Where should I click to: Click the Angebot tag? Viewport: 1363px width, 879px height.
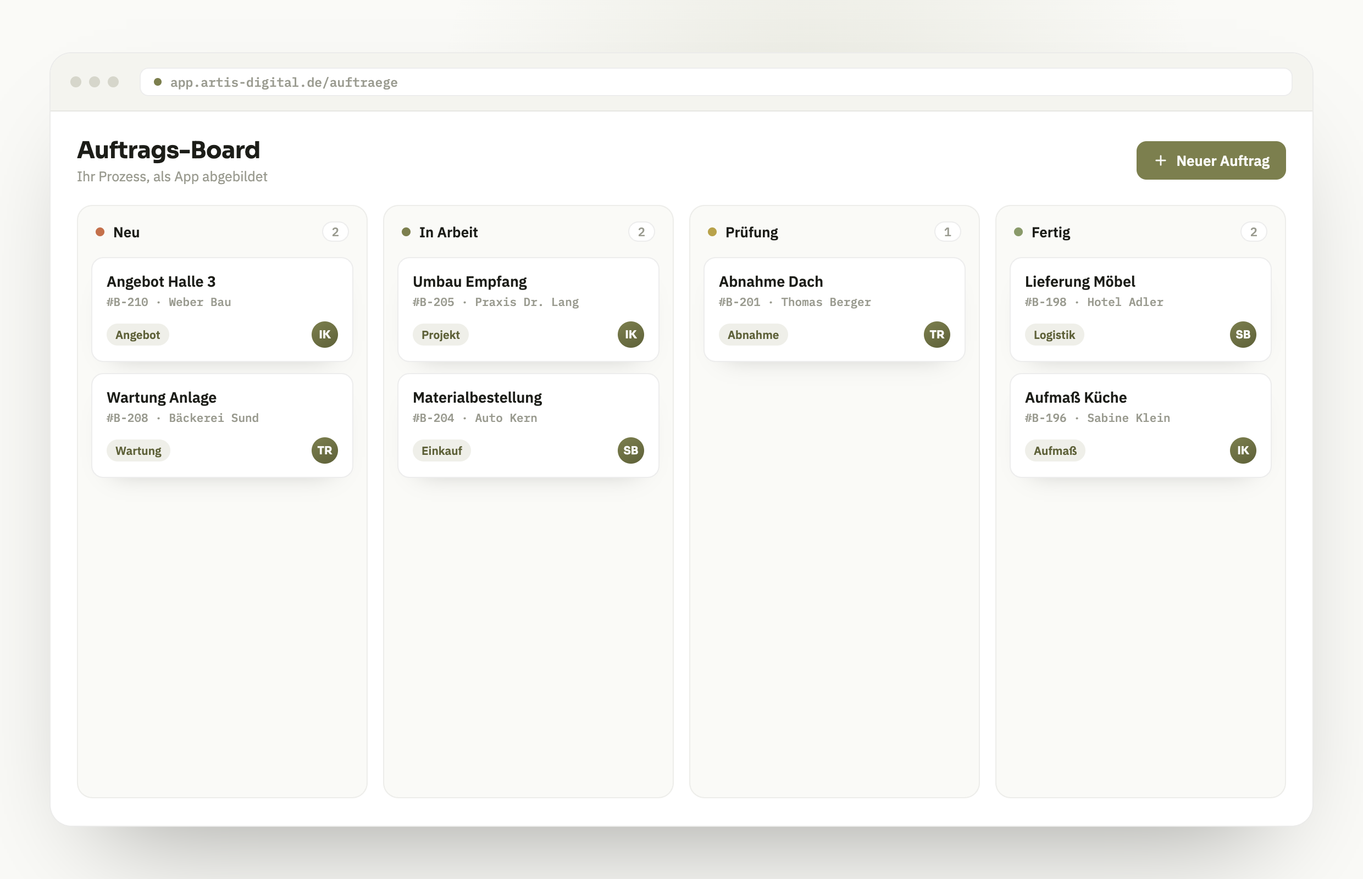137,335
